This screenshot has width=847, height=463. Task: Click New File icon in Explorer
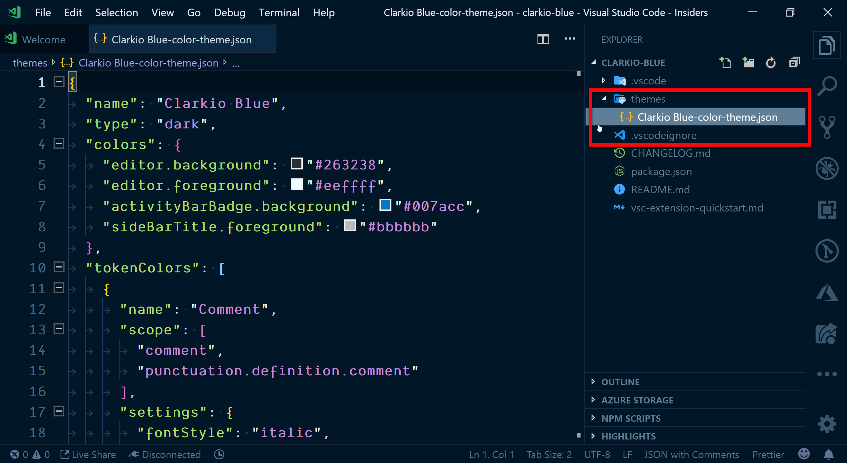(725, 63)
